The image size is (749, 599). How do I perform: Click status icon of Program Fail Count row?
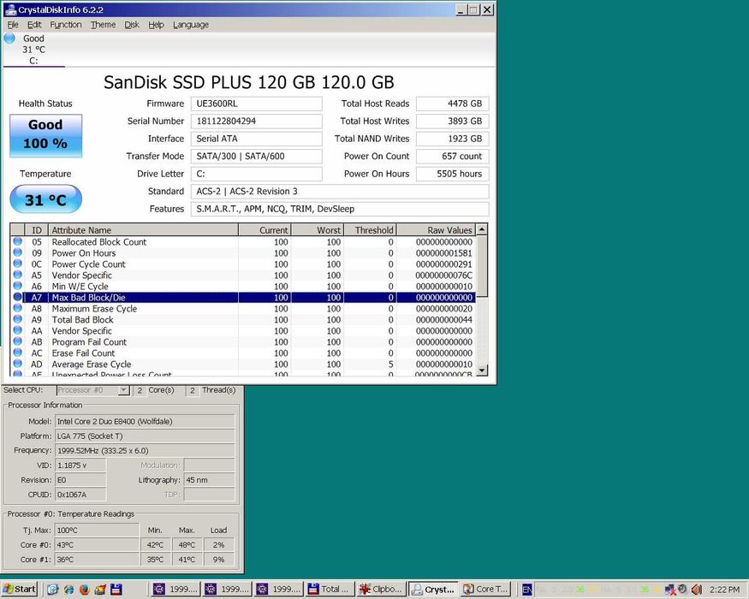coord(18,341)
